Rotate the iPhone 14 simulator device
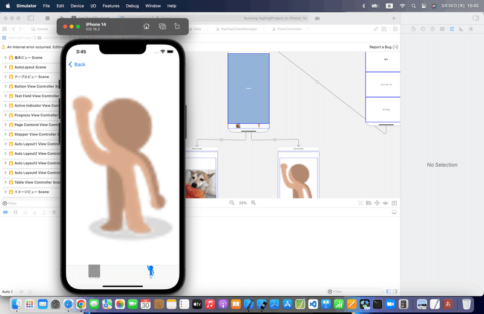The width and height of the screenshot is (484, 314). (177, 27)
